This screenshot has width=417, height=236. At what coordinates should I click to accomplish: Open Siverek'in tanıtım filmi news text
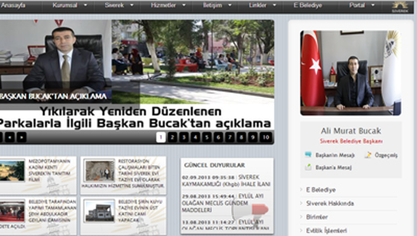pyautogui.click(x=49, y=171)
